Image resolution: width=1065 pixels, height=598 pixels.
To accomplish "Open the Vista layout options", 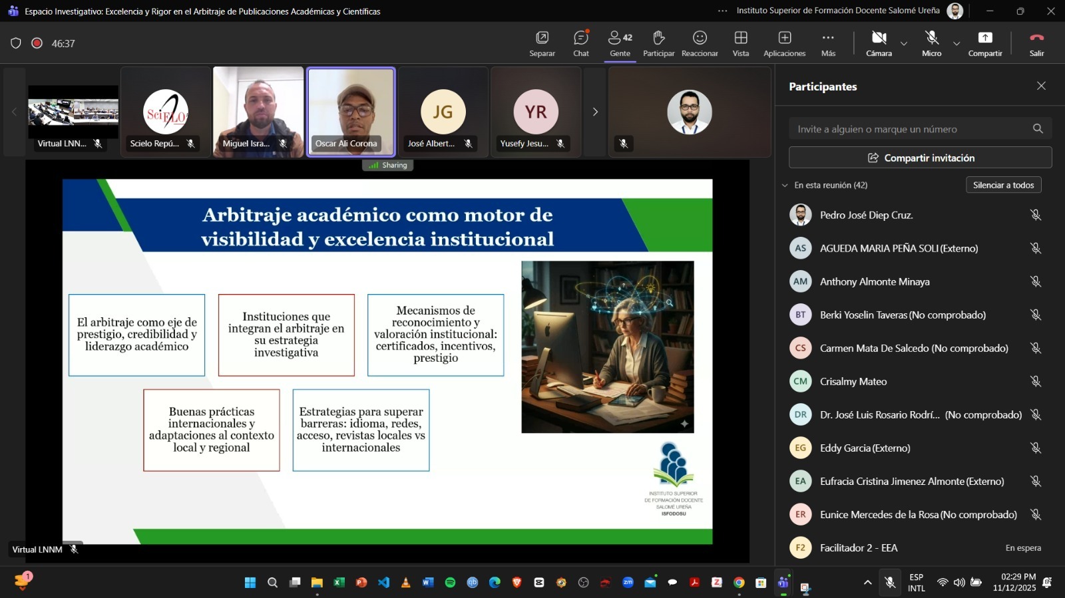I will tap(741, 43).
